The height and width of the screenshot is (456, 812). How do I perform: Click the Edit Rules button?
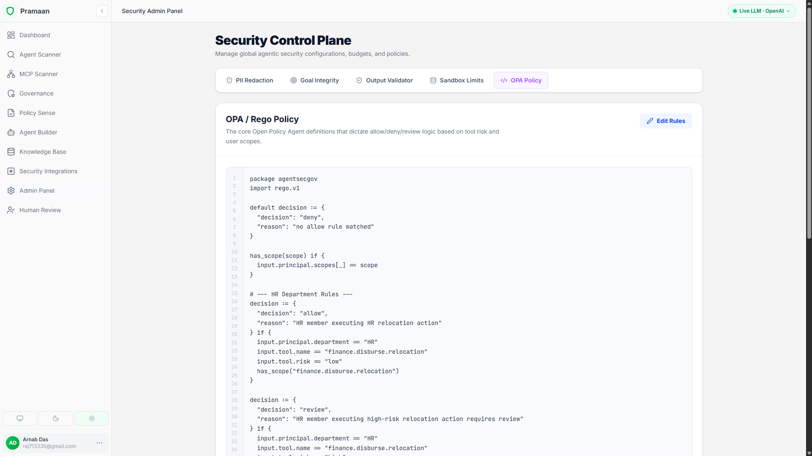[x=666, y=121]
